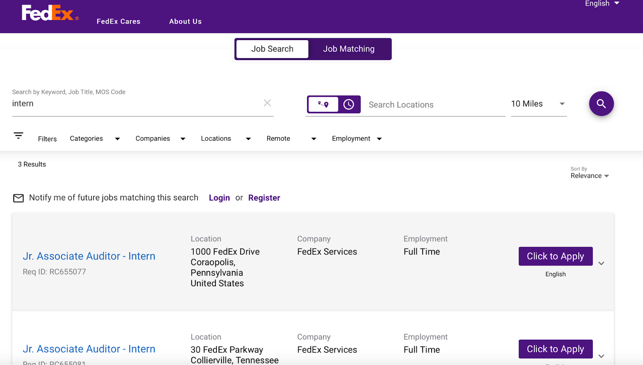Image resolution: width=643 pixels, height=365 pixels.
Task: Click the Filters label
Action: [47, 139]
